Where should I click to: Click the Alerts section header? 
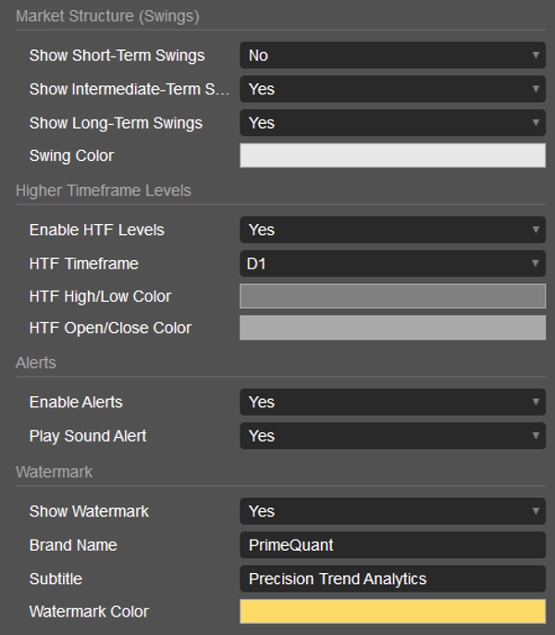[x=36, y=363]
